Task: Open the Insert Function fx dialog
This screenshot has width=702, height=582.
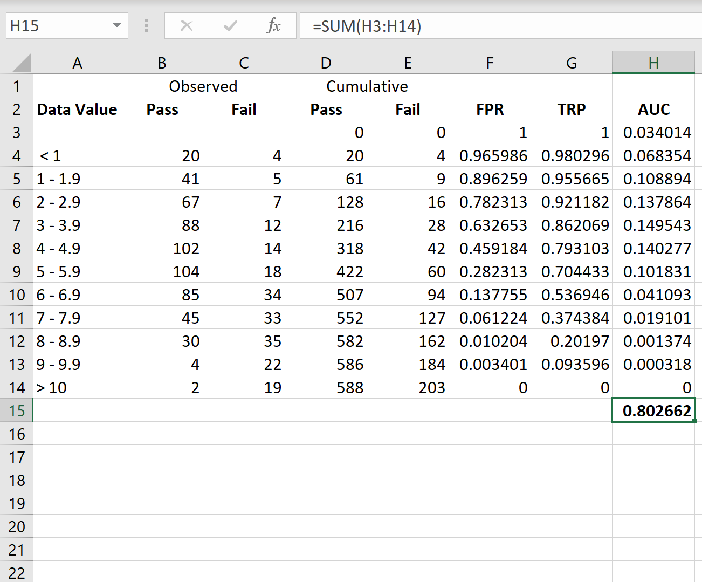Action: [x=274, y=25]
